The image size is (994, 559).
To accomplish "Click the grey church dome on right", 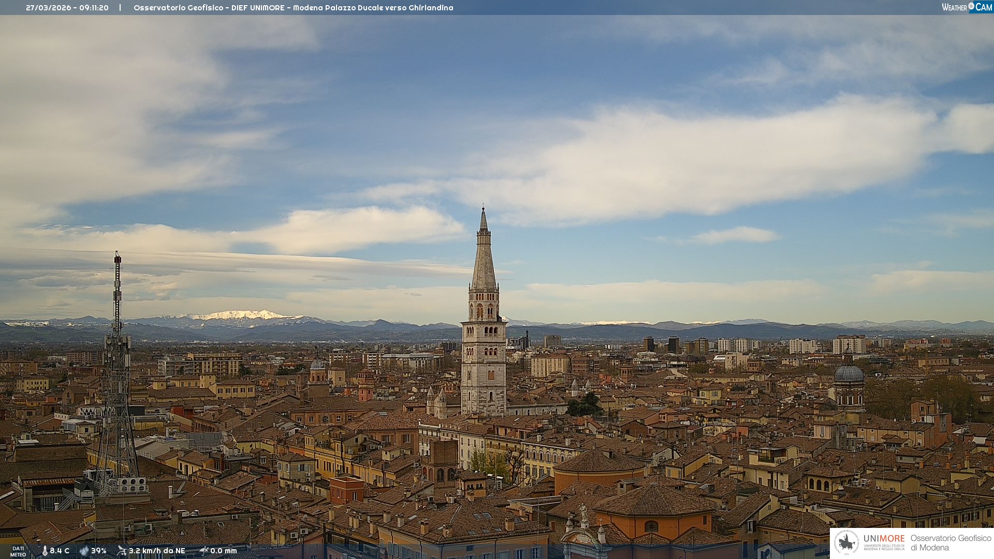I will point(849,374).
